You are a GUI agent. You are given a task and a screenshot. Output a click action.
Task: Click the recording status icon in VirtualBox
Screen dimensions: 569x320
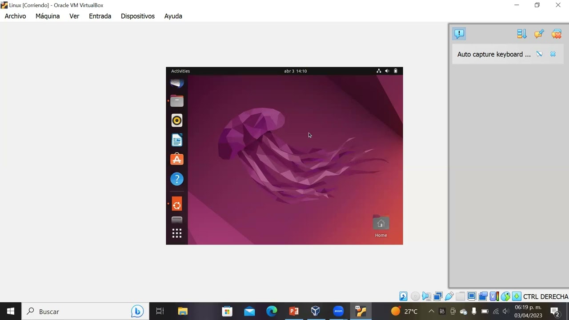click(483, 296)
